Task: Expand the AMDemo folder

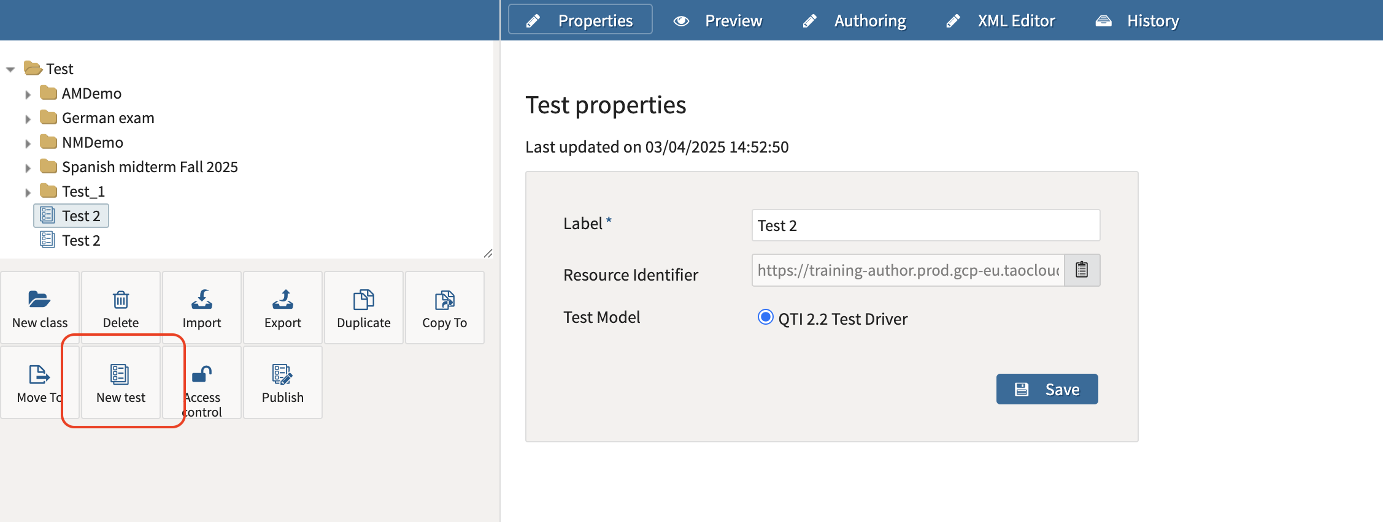Action: pos(28,94)
